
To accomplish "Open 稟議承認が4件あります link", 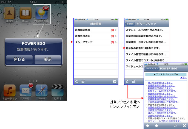I will [x=160, y=94].
